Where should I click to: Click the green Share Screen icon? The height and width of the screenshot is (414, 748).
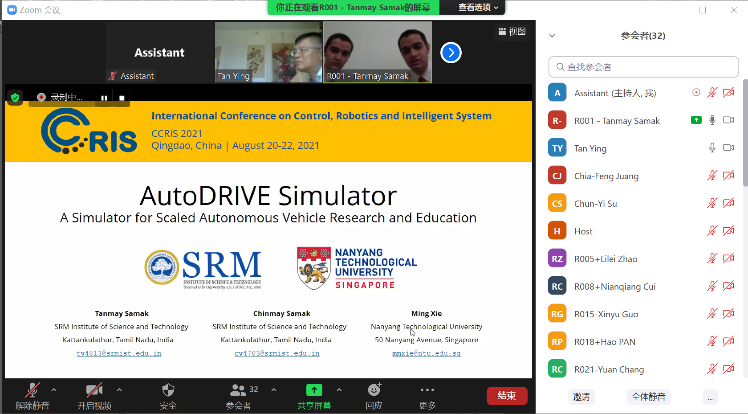point(314,390)
